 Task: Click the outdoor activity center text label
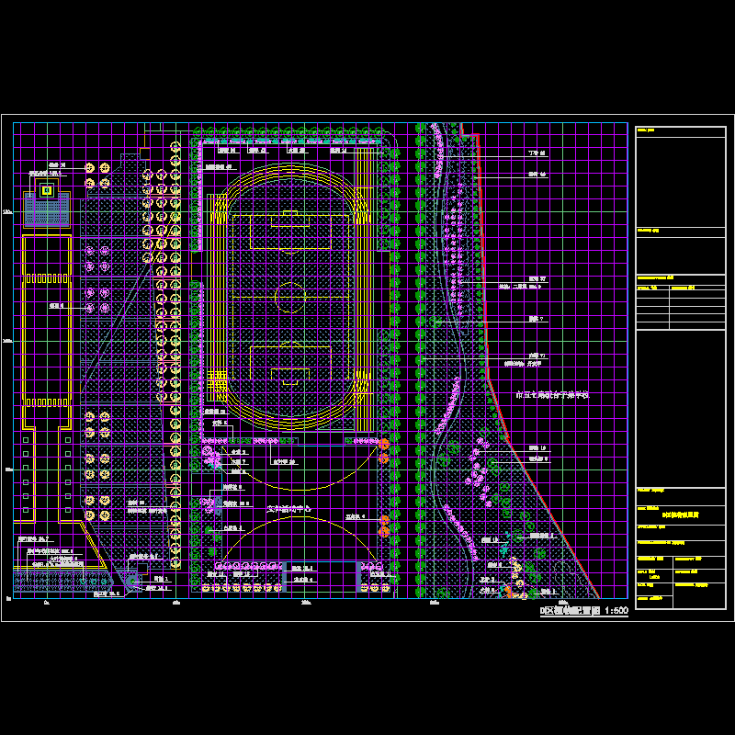[x=290, y=508]
